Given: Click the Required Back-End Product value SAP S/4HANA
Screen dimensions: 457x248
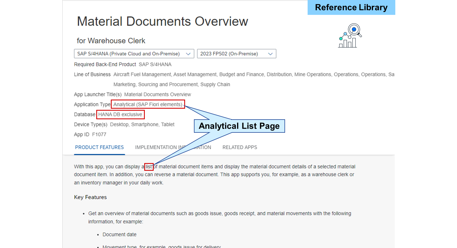Looking at the screenshot, I should 155,64.
